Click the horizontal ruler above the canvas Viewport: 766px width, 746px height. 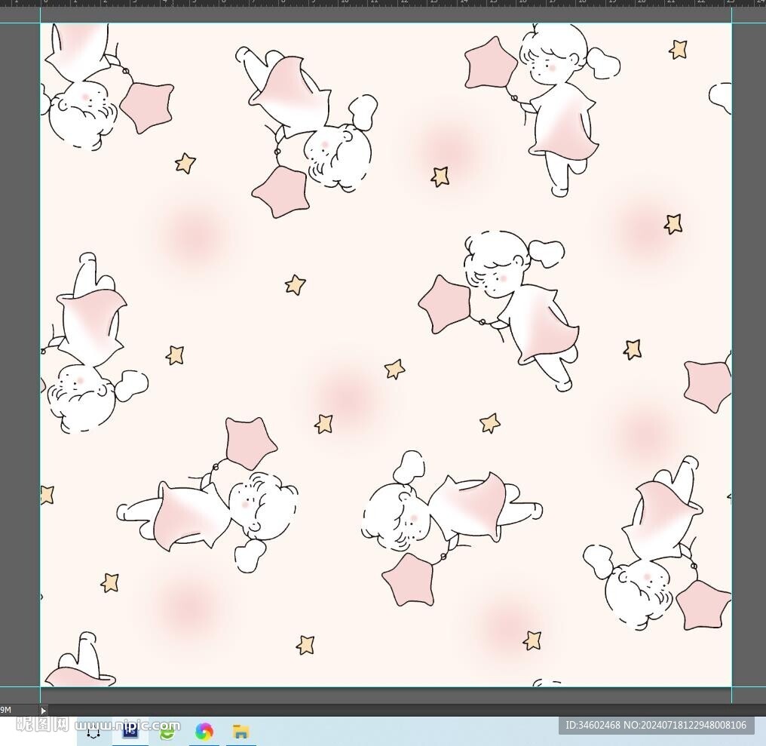tap(383, 3)
